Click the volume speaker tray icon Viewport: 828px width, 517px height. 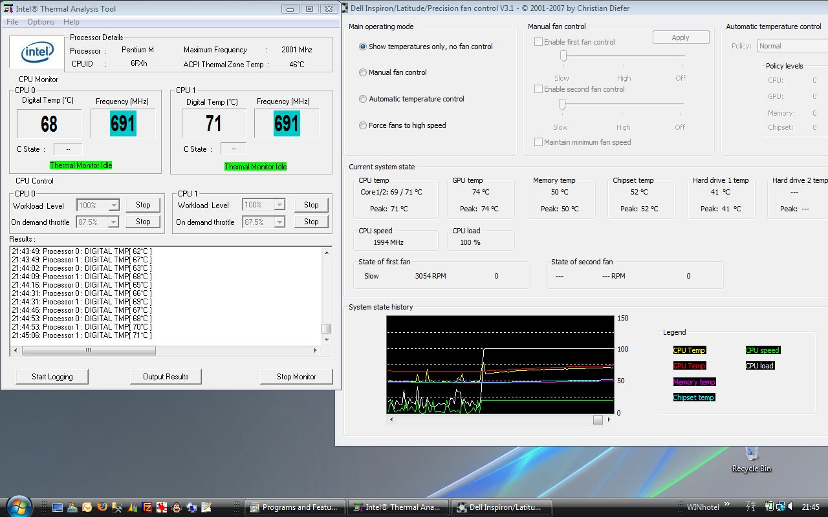(x=790, y=506)
